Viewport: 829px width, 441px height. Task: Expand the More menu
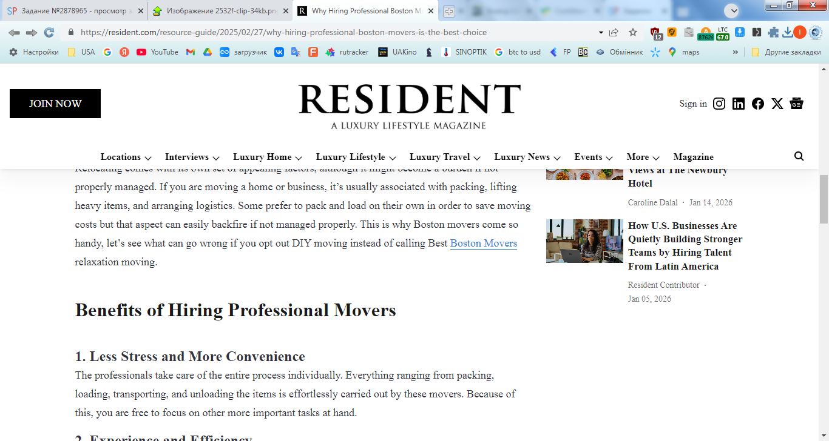point(643,157)
